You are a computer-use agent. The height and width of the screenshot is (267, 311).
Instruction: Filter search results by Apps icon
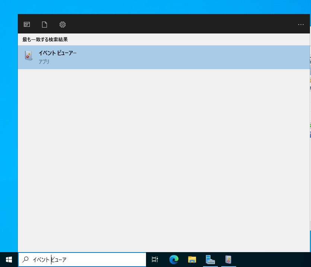coord(27,25)
